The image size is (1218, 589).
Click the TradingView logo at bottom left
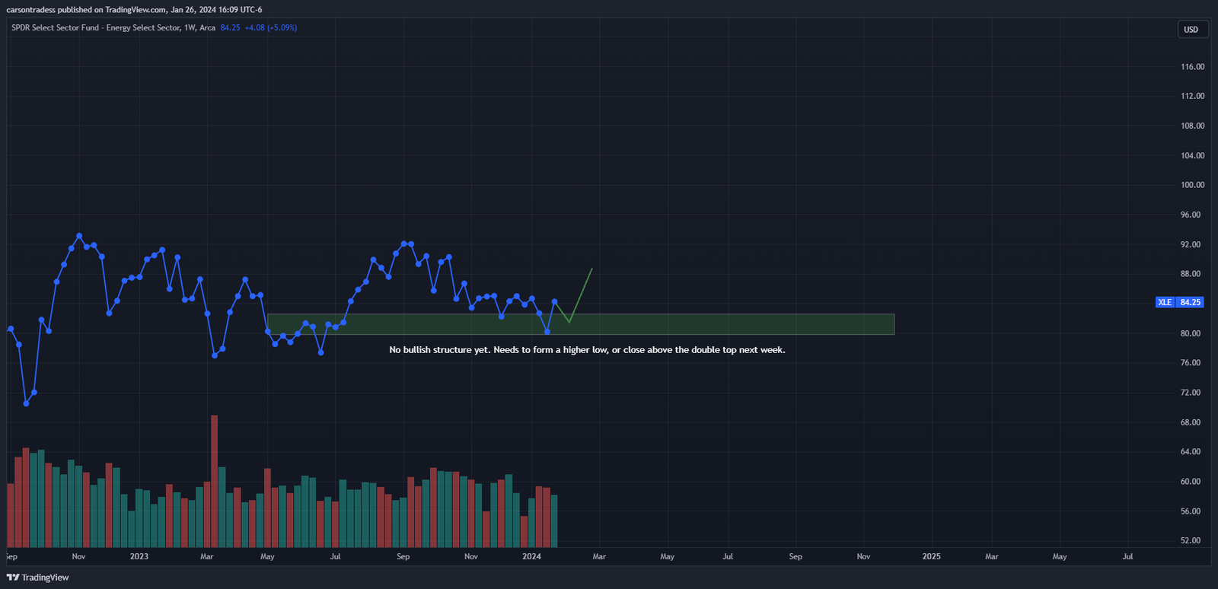pos(37,578)
